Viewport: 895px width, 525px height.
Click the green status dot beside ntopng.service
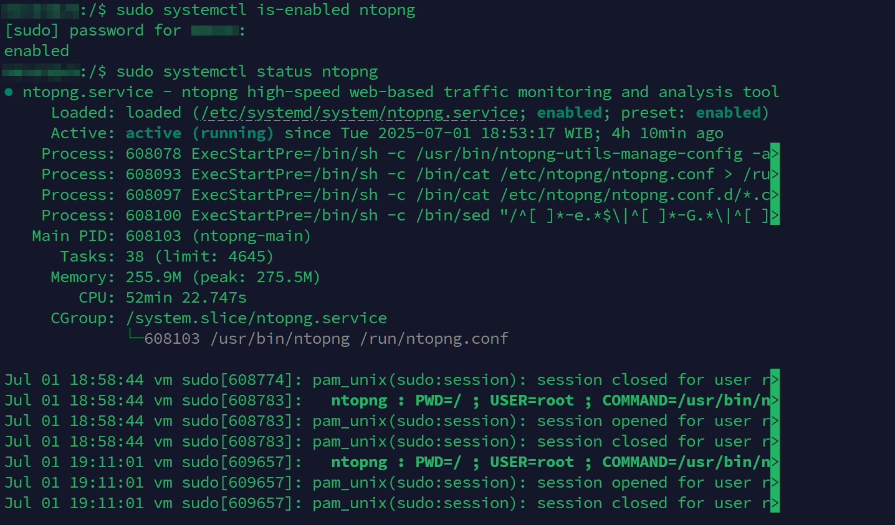click(9, 92)
